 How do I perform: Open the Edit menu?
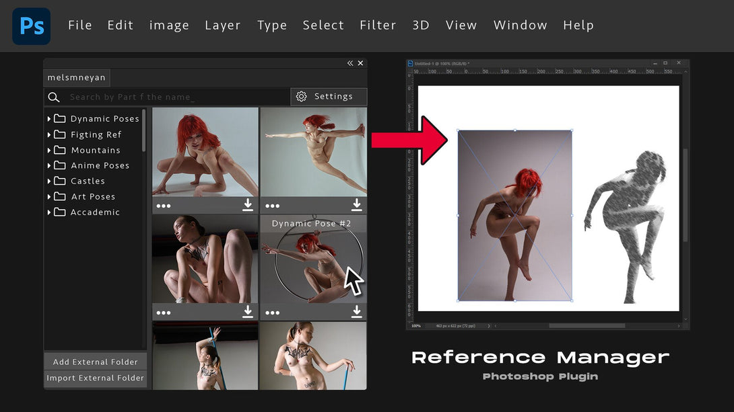coord(121,26)
